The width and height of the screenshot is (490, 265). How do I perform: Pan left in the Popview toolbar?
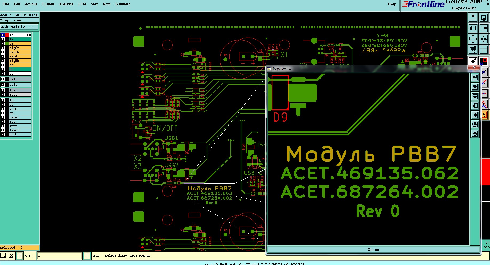pyautogui.click(x=475, y=106)
